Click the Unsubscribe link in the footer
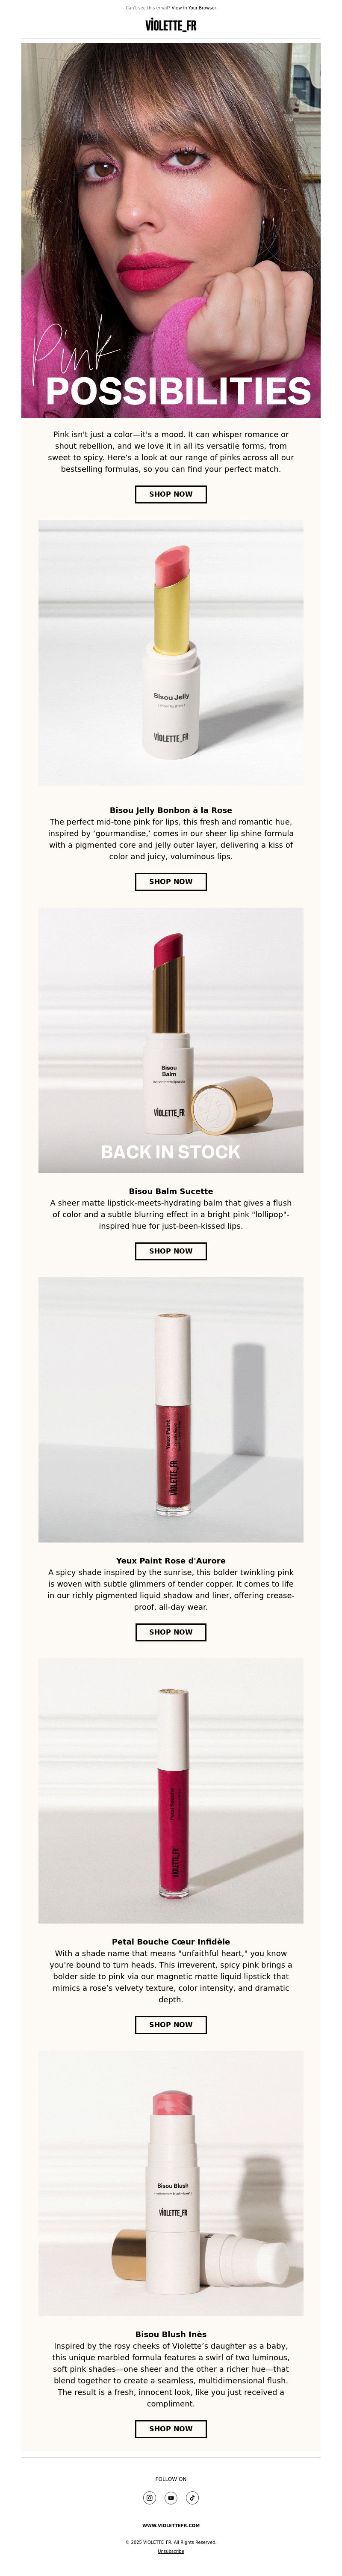The height and width of the screenshot is (2576, 342). point(171,2551)
